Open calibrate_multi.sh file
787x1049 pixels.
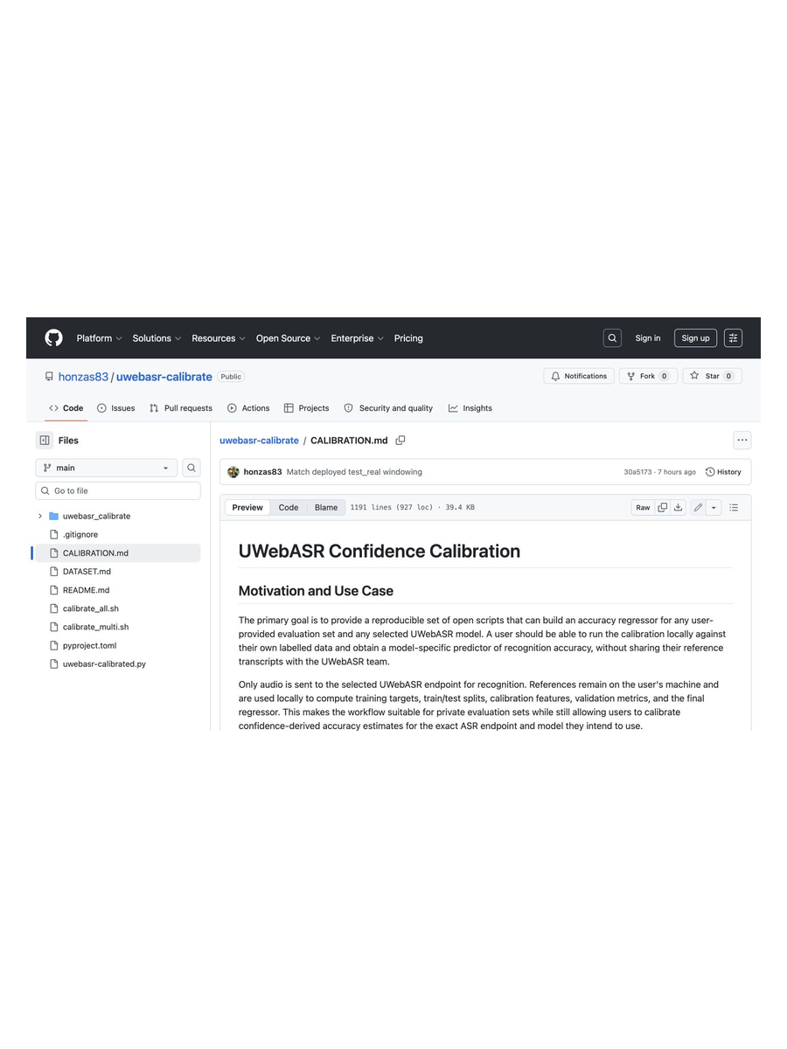(x=95, y=627)
